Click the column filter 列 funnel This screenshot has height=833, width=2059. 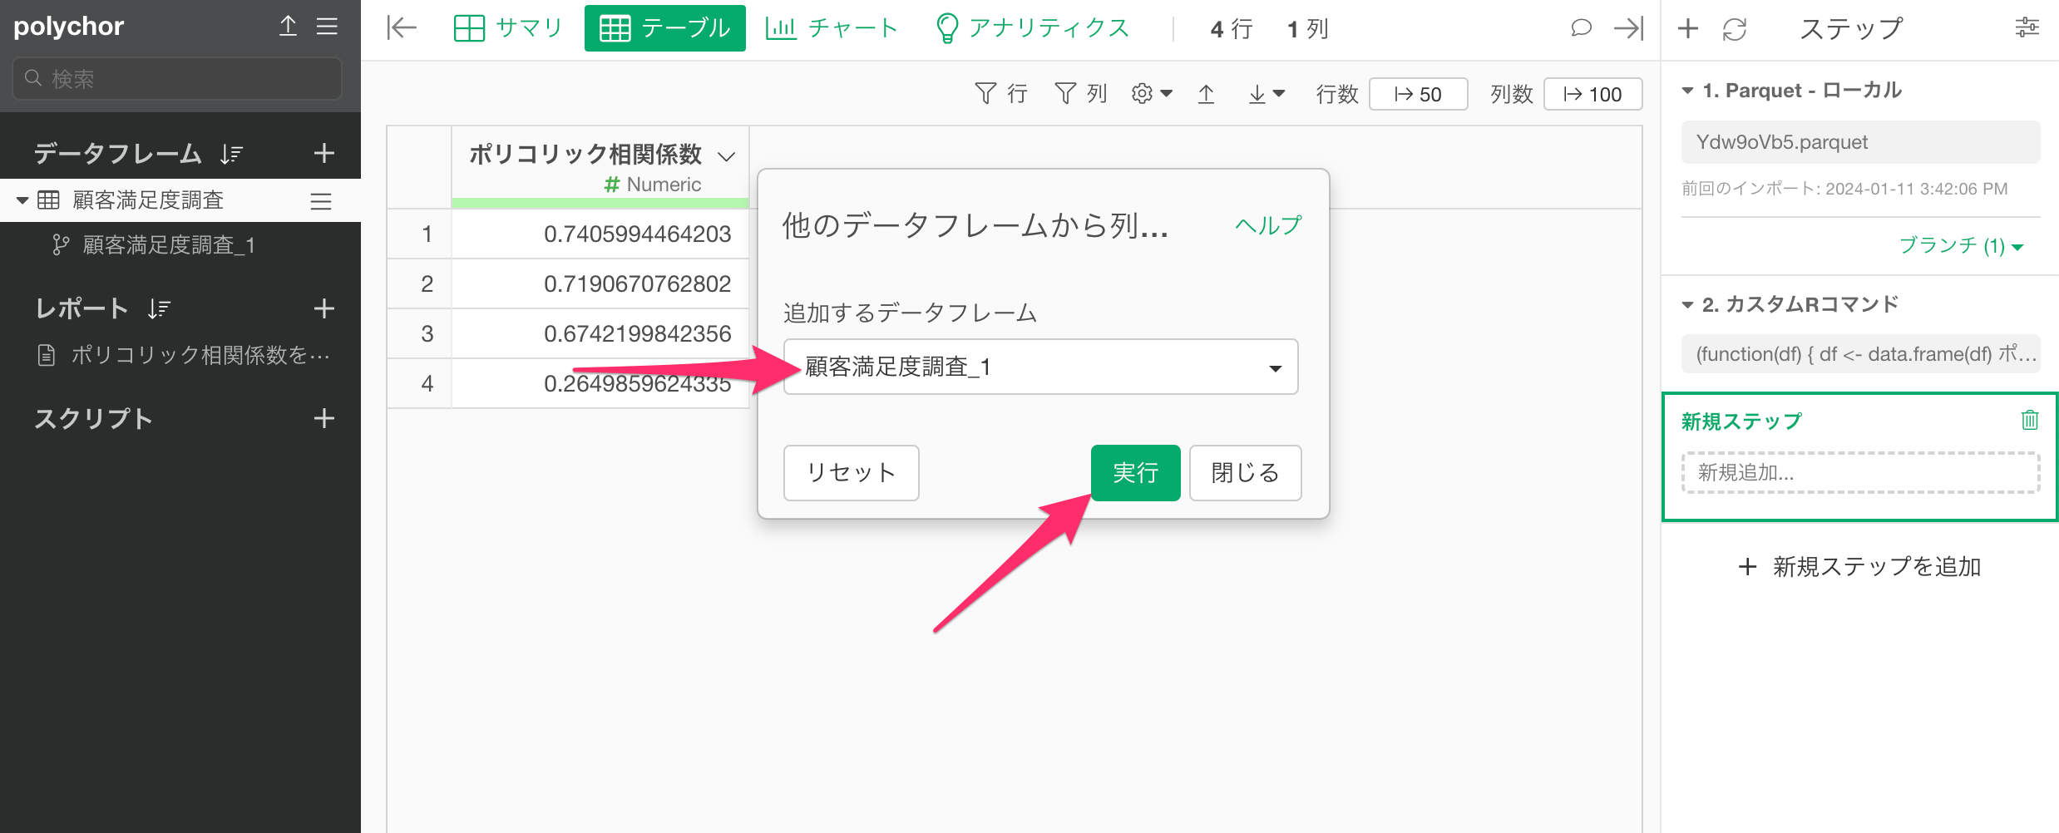[1081, 94]
